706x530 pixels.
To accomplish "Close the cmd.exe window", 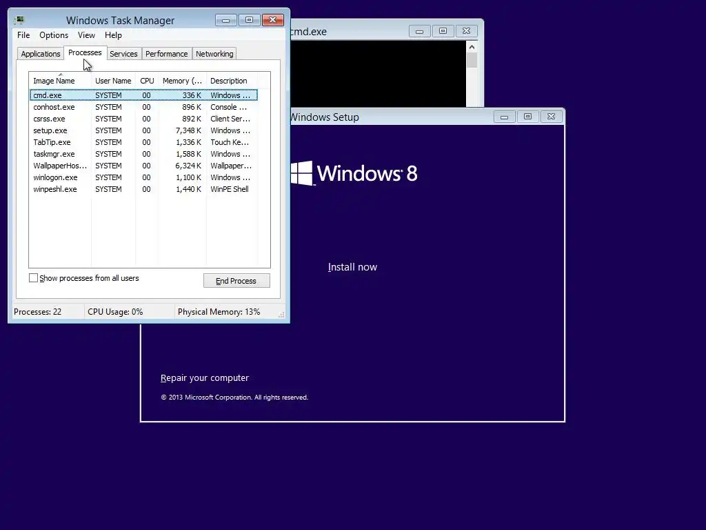I will 467,31.
